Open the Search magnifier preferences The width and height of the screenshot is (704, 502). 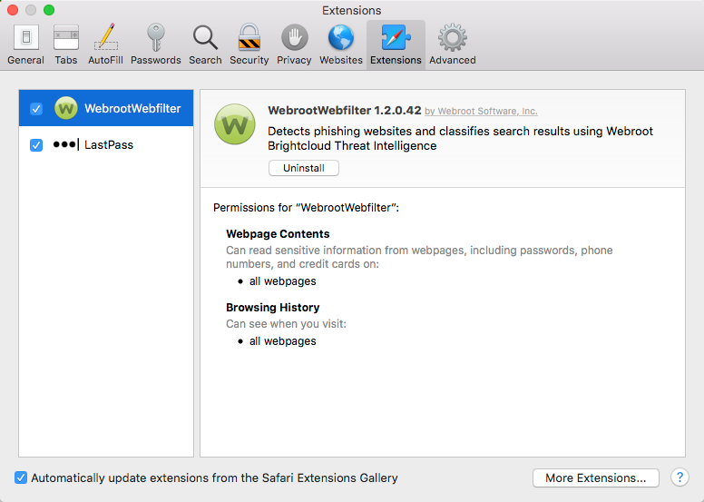pyautogui.click(x=205, y=45)
